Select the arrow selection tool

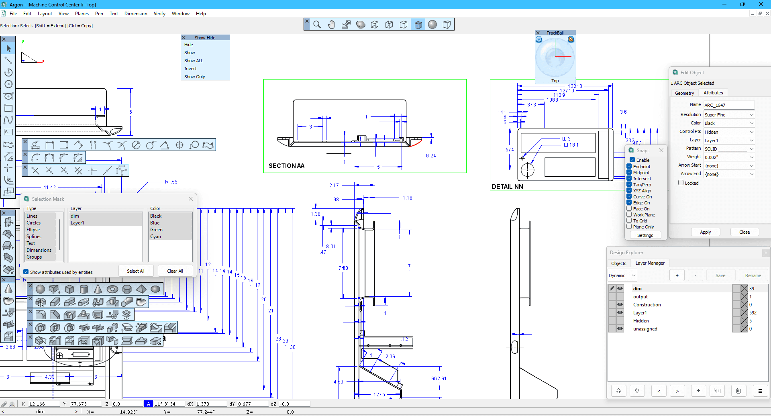(x=8, y=48)
